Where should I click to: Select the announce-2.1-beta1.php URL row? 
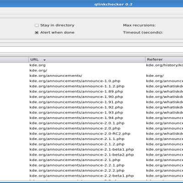tap(81, 150)
